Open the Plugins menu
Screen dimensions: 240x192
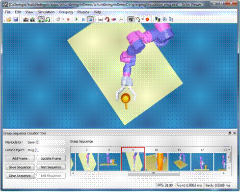(83, 12)
